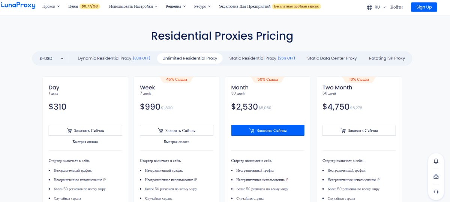The height and width of the screenshot is (202, 450).
Task: Open the headset support icon
Action: click(436, 192)
